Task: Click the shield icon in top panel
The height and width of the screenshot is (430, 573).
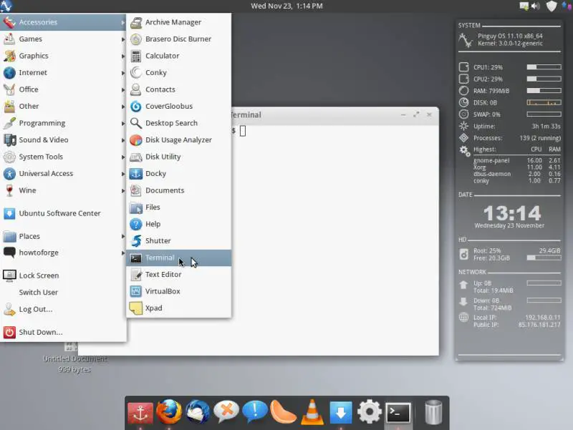Action: point(551,6)
